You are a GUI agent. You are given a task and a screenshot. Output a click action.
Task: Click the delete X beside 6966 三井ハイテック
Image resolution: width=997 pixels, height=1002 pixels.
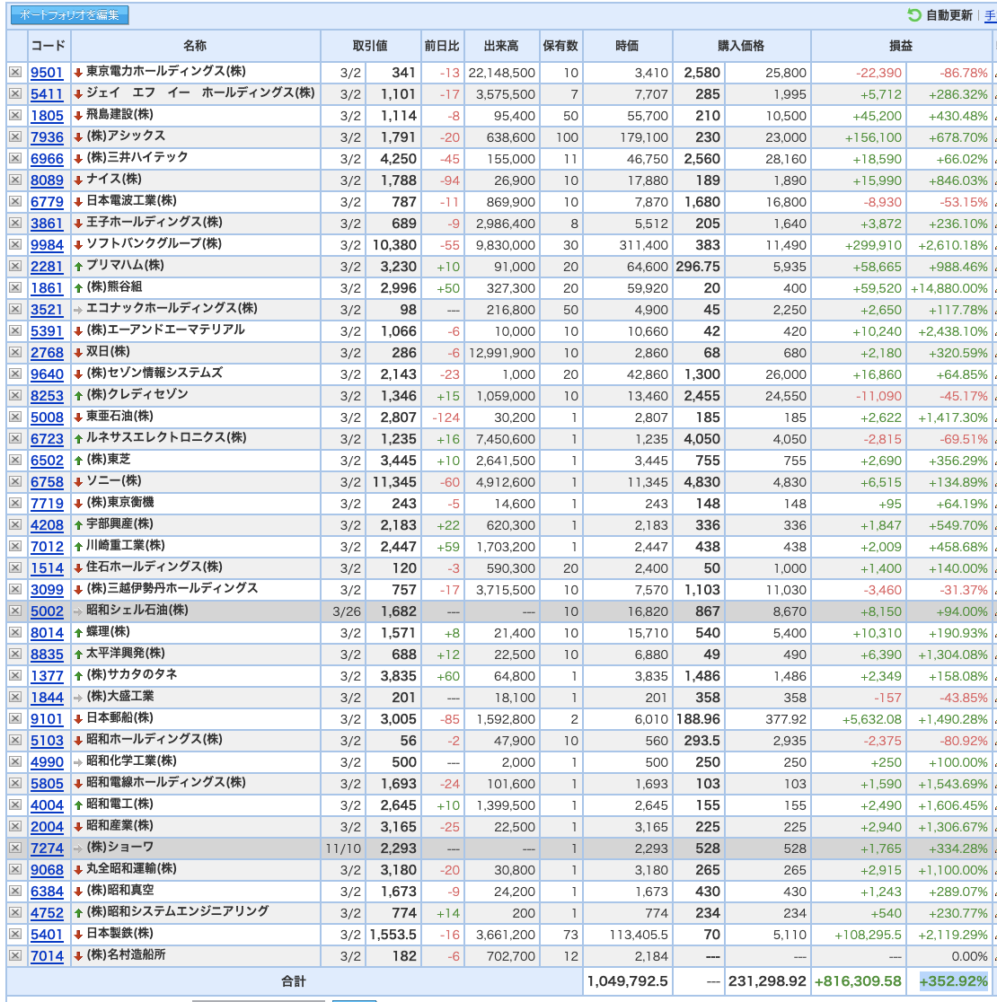point(15,159)
